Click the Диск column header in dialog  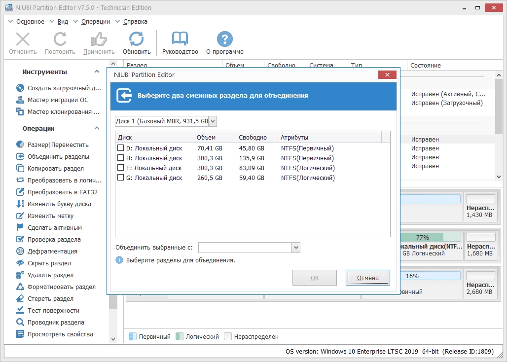click(x=154, y=138)
